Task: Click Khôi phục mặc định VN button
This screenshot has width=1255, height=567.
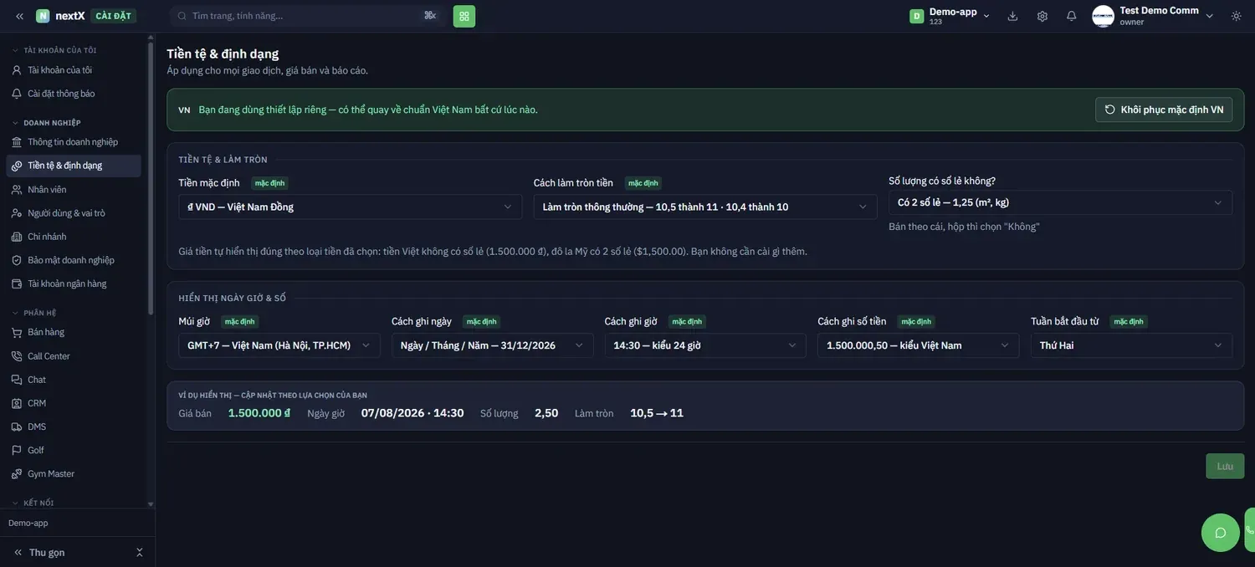Action: (1164, 110)
